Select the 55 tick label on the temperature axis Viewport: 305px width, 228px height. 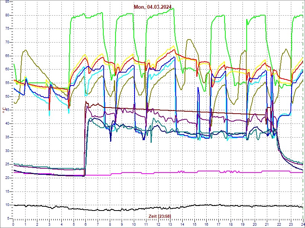point(7,83)
